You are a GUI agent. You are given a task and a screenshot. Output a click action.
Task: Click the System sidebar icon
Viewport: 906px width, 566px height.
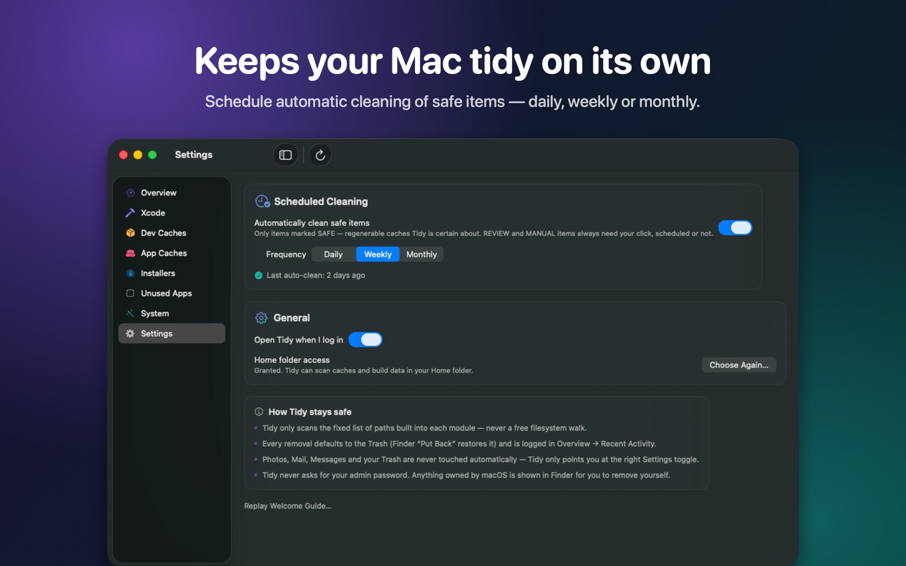[130, 314]
